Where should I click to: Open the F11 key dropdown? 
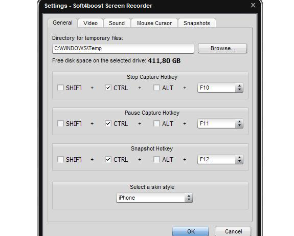coord(220,123)
